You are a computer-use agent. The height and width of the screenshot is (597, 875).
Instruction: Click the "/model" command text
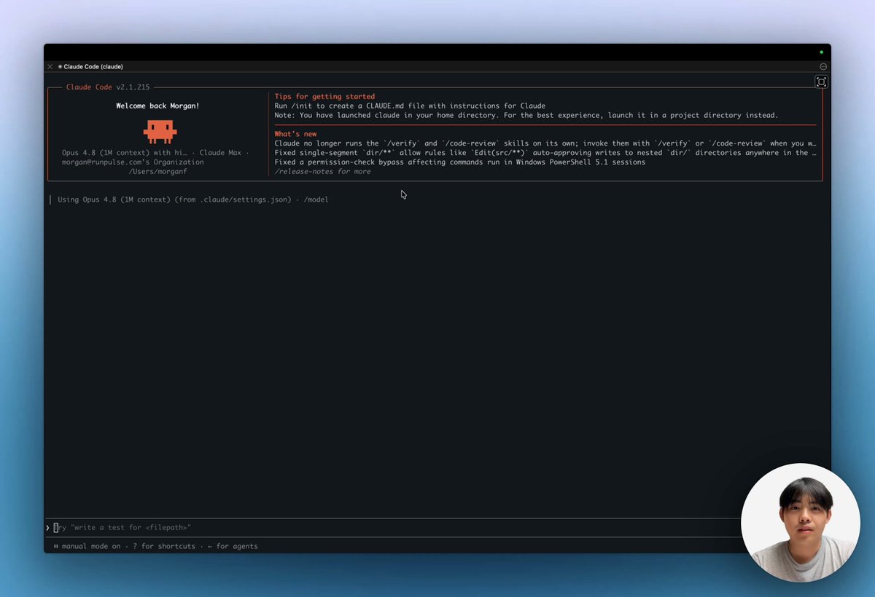point(316,199)
